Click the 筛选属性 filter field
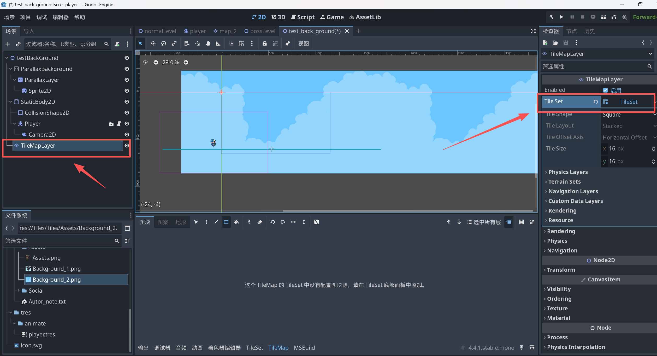Image resolution: width=657 pixels, height=356 pixels. (x=597, y=67)
